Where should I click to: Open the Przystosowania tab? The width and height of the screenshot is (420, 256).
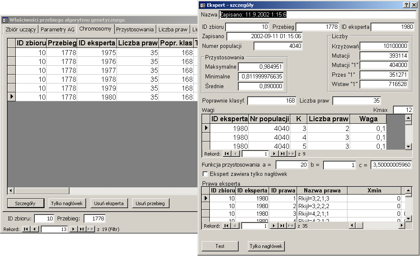pos(135,29)
